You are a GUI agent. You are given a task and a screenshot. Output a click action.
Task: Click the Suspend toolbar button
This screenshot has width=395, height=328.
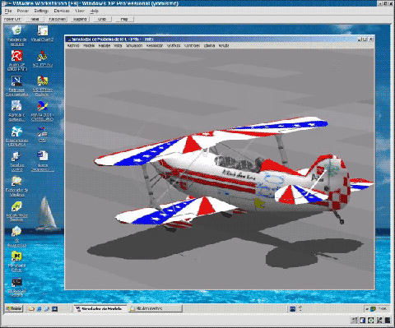80,19
